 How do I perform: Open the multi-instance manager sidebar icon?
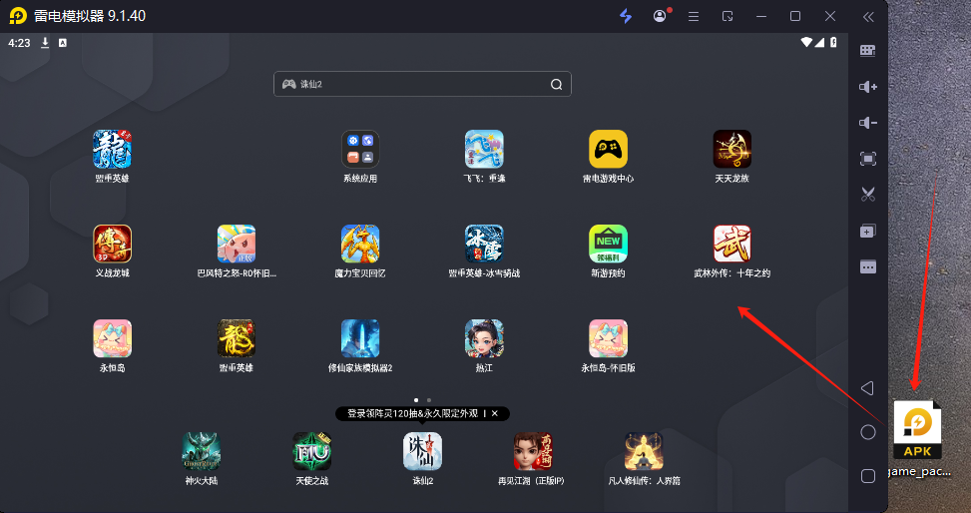pos(867,231)
